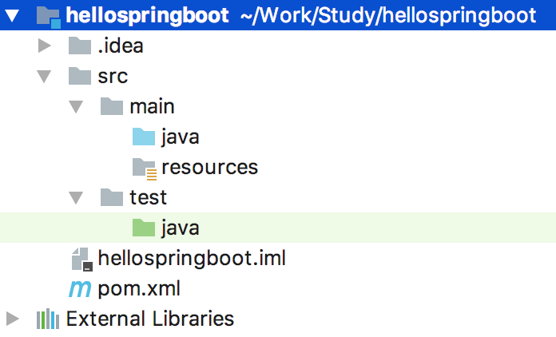Click the .idea folder icon
The image size is (556, 337).
(x=80, y=46)
